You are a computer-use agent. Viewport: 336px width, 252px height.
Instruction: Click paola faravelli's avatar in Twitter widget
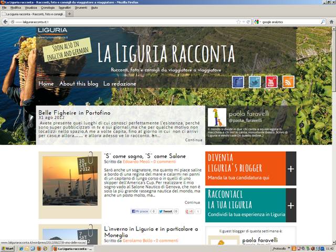click(217, 117)
